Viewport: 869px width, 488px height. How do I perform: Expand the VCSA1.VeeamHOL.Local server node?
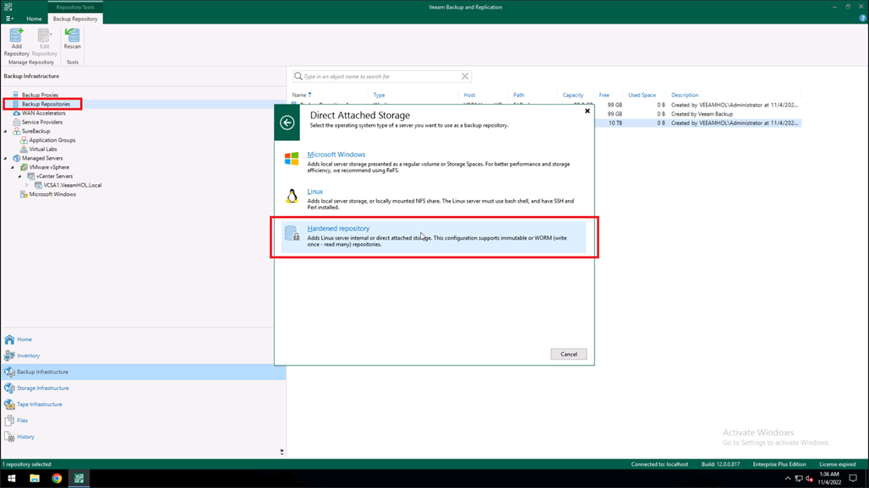pos(27,185)
